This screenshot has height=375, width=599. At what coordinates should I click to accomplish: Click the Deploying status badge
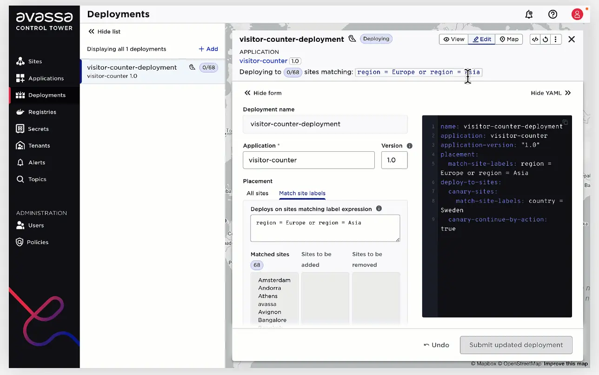(376, 39)
